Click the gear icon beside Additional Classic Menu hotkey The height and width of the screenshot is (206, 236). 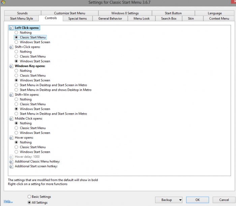coord(11,161)
